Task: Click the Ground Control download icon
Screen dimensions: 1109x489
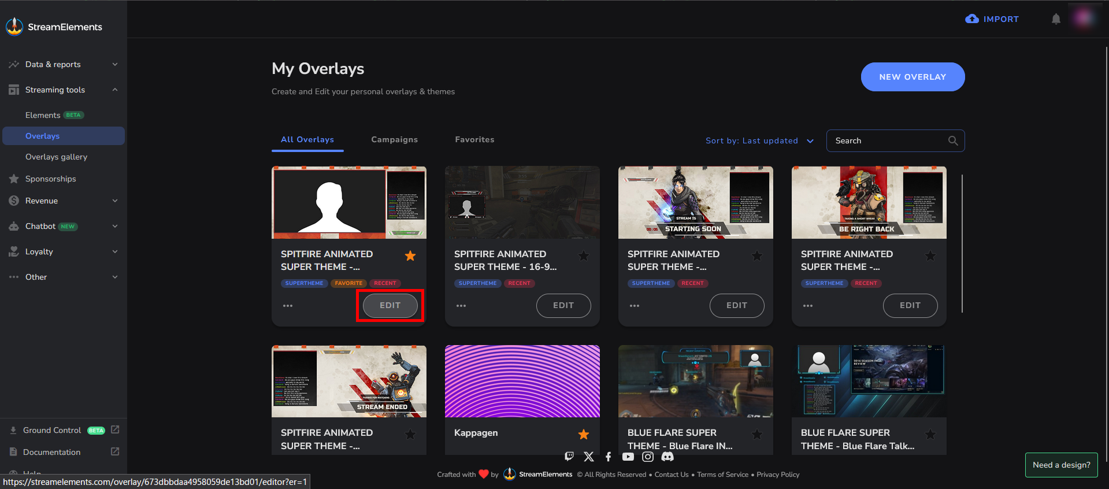Action: (13, 430)
